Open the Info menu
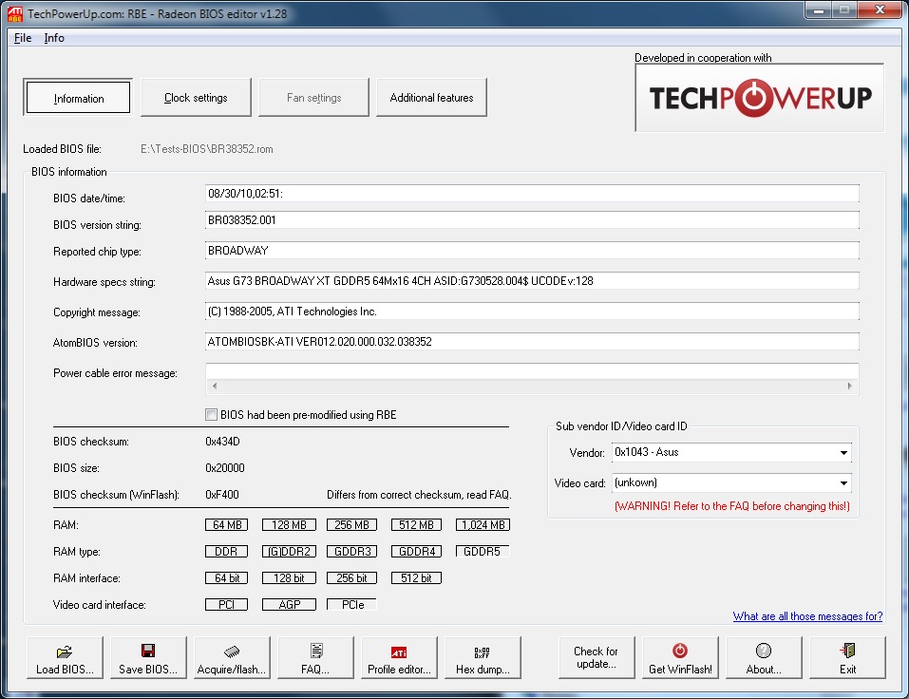Screen dimensions: 909x699 [x=54, y=38]
